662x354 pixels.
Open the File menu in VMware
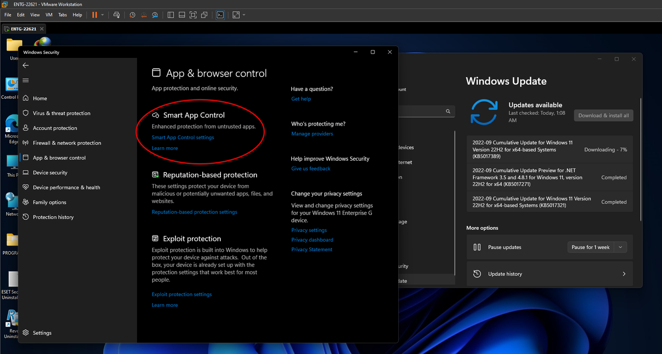(8, 15)
